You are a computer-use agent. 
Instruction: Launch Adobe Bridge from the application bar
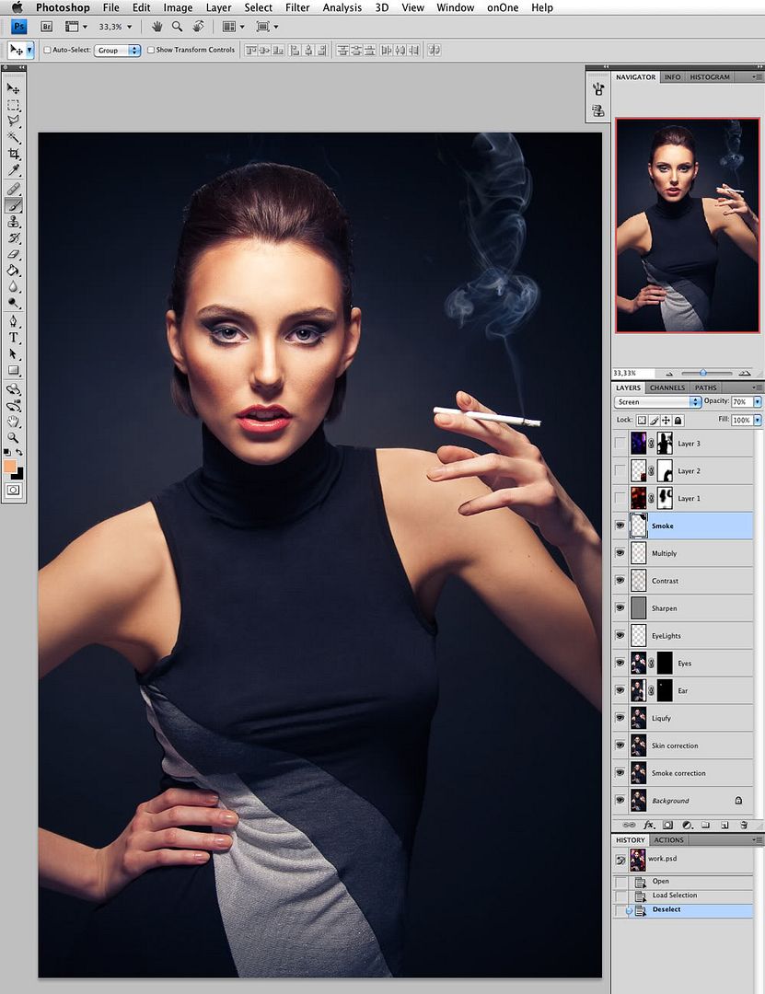(x=46, y=27)
